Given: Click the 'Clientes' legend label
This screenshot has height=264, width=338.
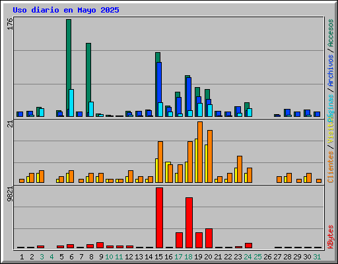Looking at the screenshot, I should pyautogui.click(x=331, y=167).
